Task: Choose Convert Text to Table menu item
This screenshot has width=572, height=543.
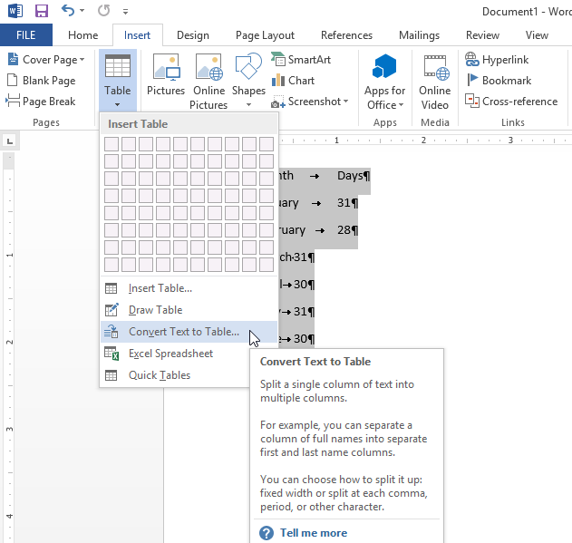Action: click(x=184, y=332)
